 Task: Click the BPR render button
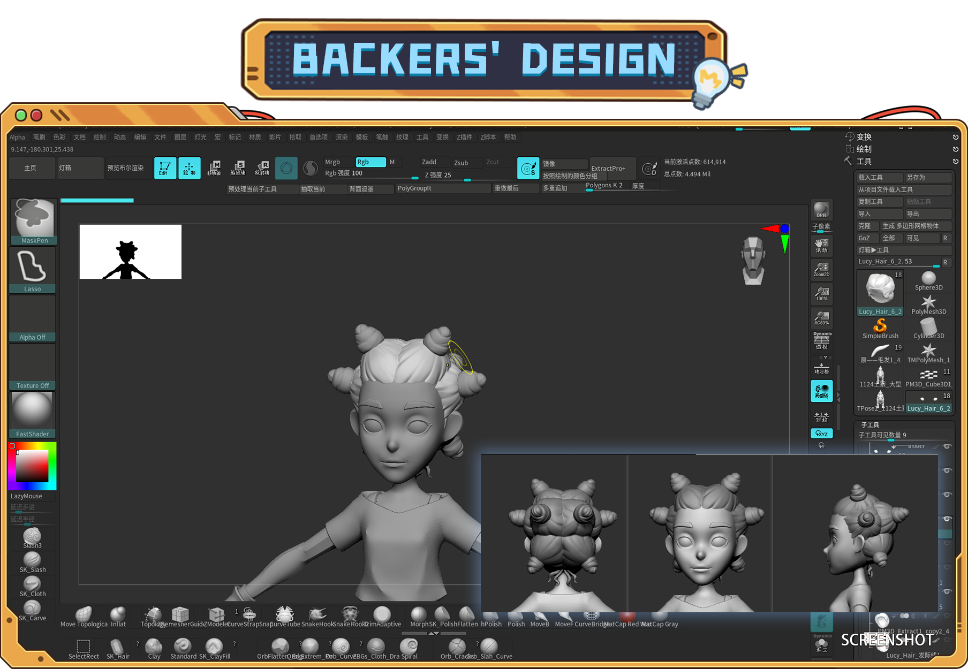point(821,209)
